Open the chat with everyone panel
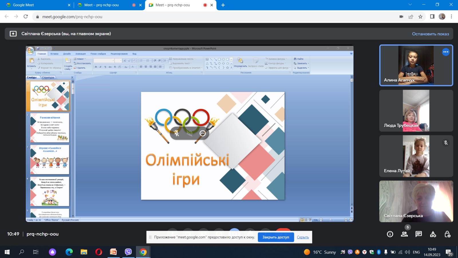458x258 pixels. (x=418, y=234)
